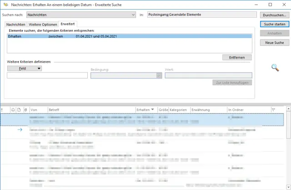Sort by the importance column header icon
The width and height of the screenshot is (291, 190).
[2, 110]
